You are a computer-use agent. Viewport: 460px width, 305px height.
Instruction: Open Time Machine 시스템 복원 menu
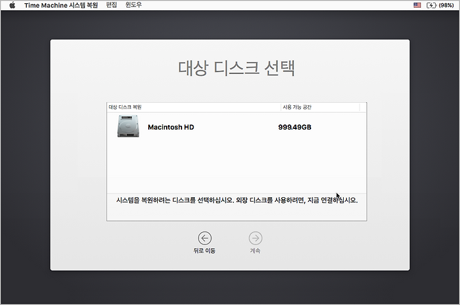(x=61, y=5)
